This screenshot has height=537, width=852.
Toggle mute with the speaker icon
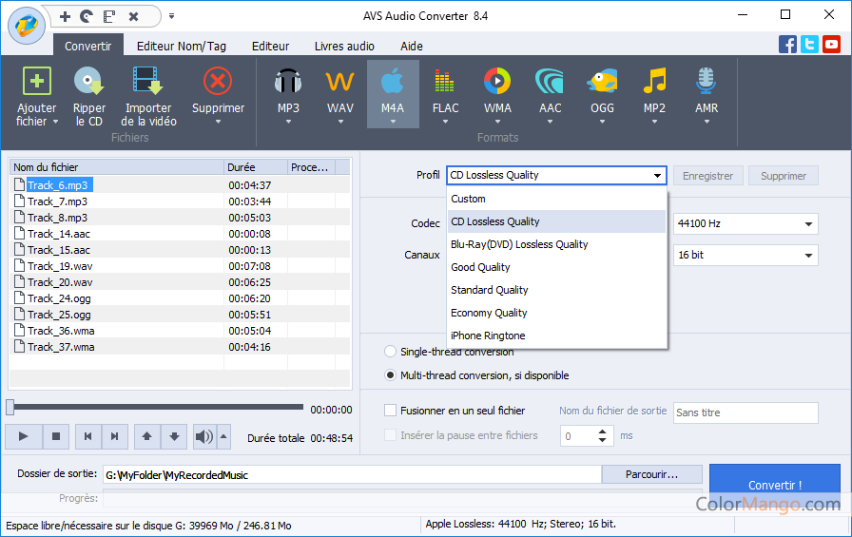(x=204, y=436)
